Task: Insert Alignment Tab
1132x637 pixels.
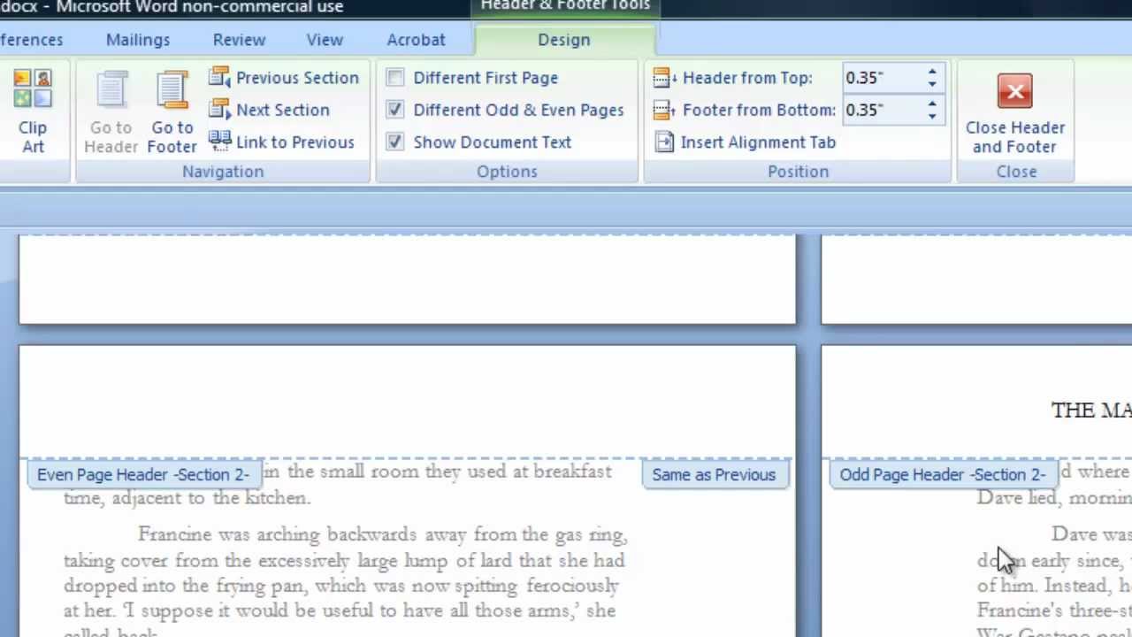Action: click(x=745, y=142)
